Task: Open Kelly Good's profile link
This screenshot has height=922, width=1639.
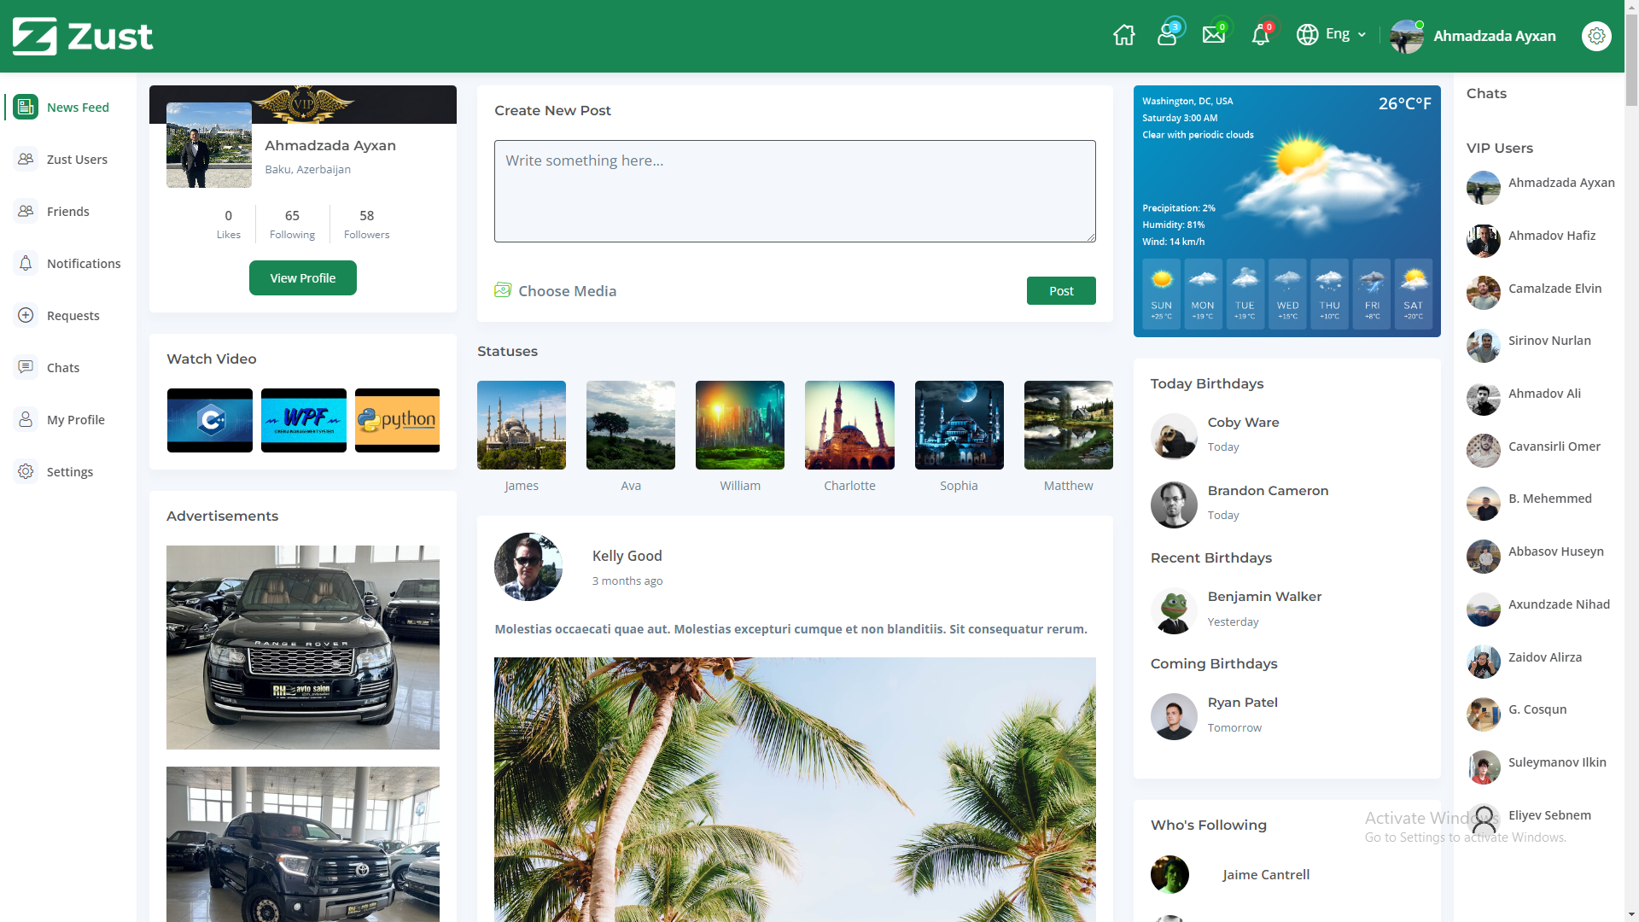Action: pyautogui.click(x=627, y=556)
